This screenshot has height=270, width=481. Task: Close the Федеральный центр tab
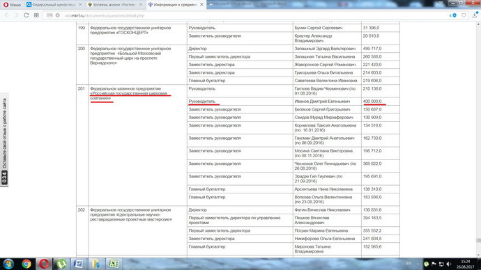coord(79,5)
